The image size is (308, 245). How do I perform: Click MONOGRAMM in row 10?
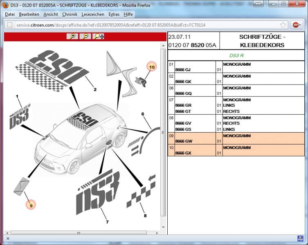[x=237, y=147]
